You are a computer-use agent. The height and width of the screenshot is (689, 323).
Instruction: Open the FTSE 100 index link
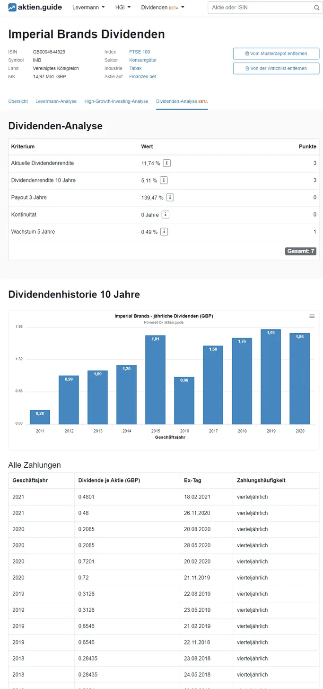140,52
